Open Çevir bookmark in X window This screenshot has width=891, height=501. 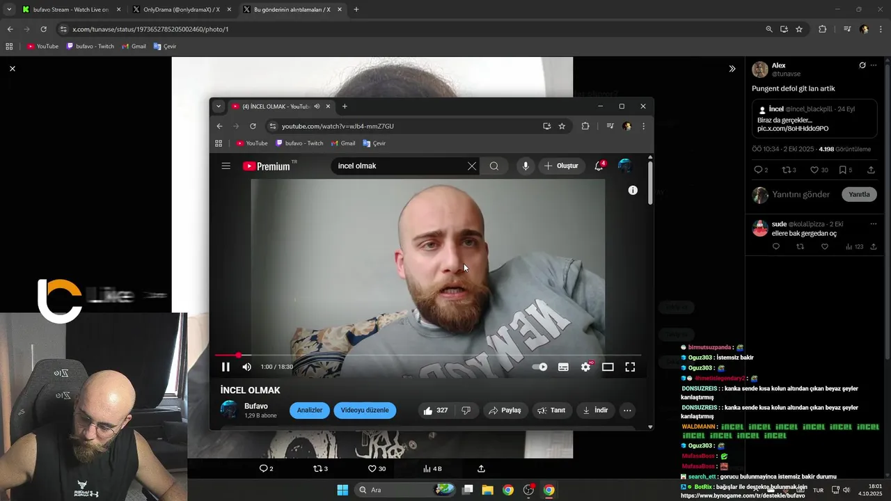(x=164, y=47)
